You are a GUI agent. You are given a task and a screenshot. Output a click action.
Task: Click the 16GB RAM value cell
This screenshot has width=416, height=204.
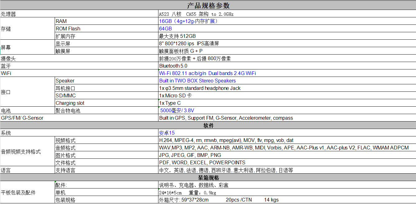(x=287, y=21)
